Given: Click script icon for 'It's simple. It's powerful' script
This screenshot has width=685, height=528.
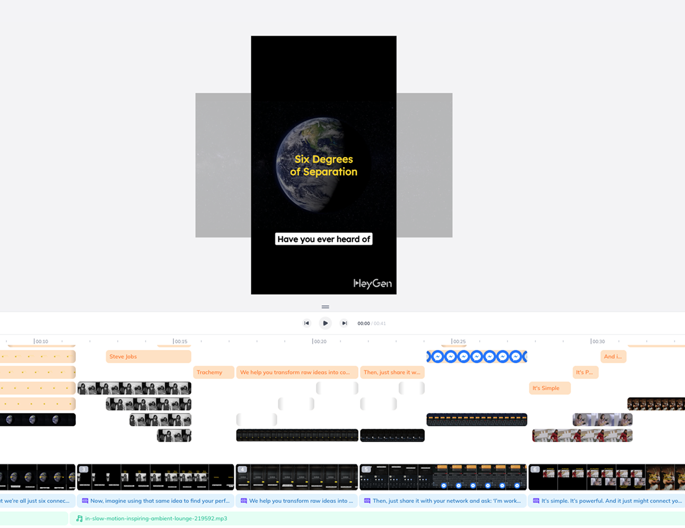Looking at the screenshot, I should click(x=535, y=501).
